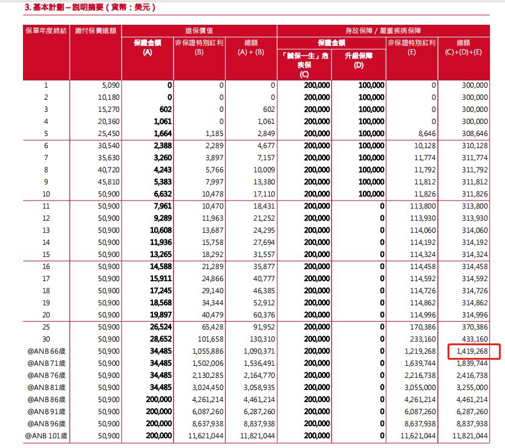Viewport: 505px width, 448px height.
Task: Click the 升級保障 (D) header
Action: coord(359,60)
